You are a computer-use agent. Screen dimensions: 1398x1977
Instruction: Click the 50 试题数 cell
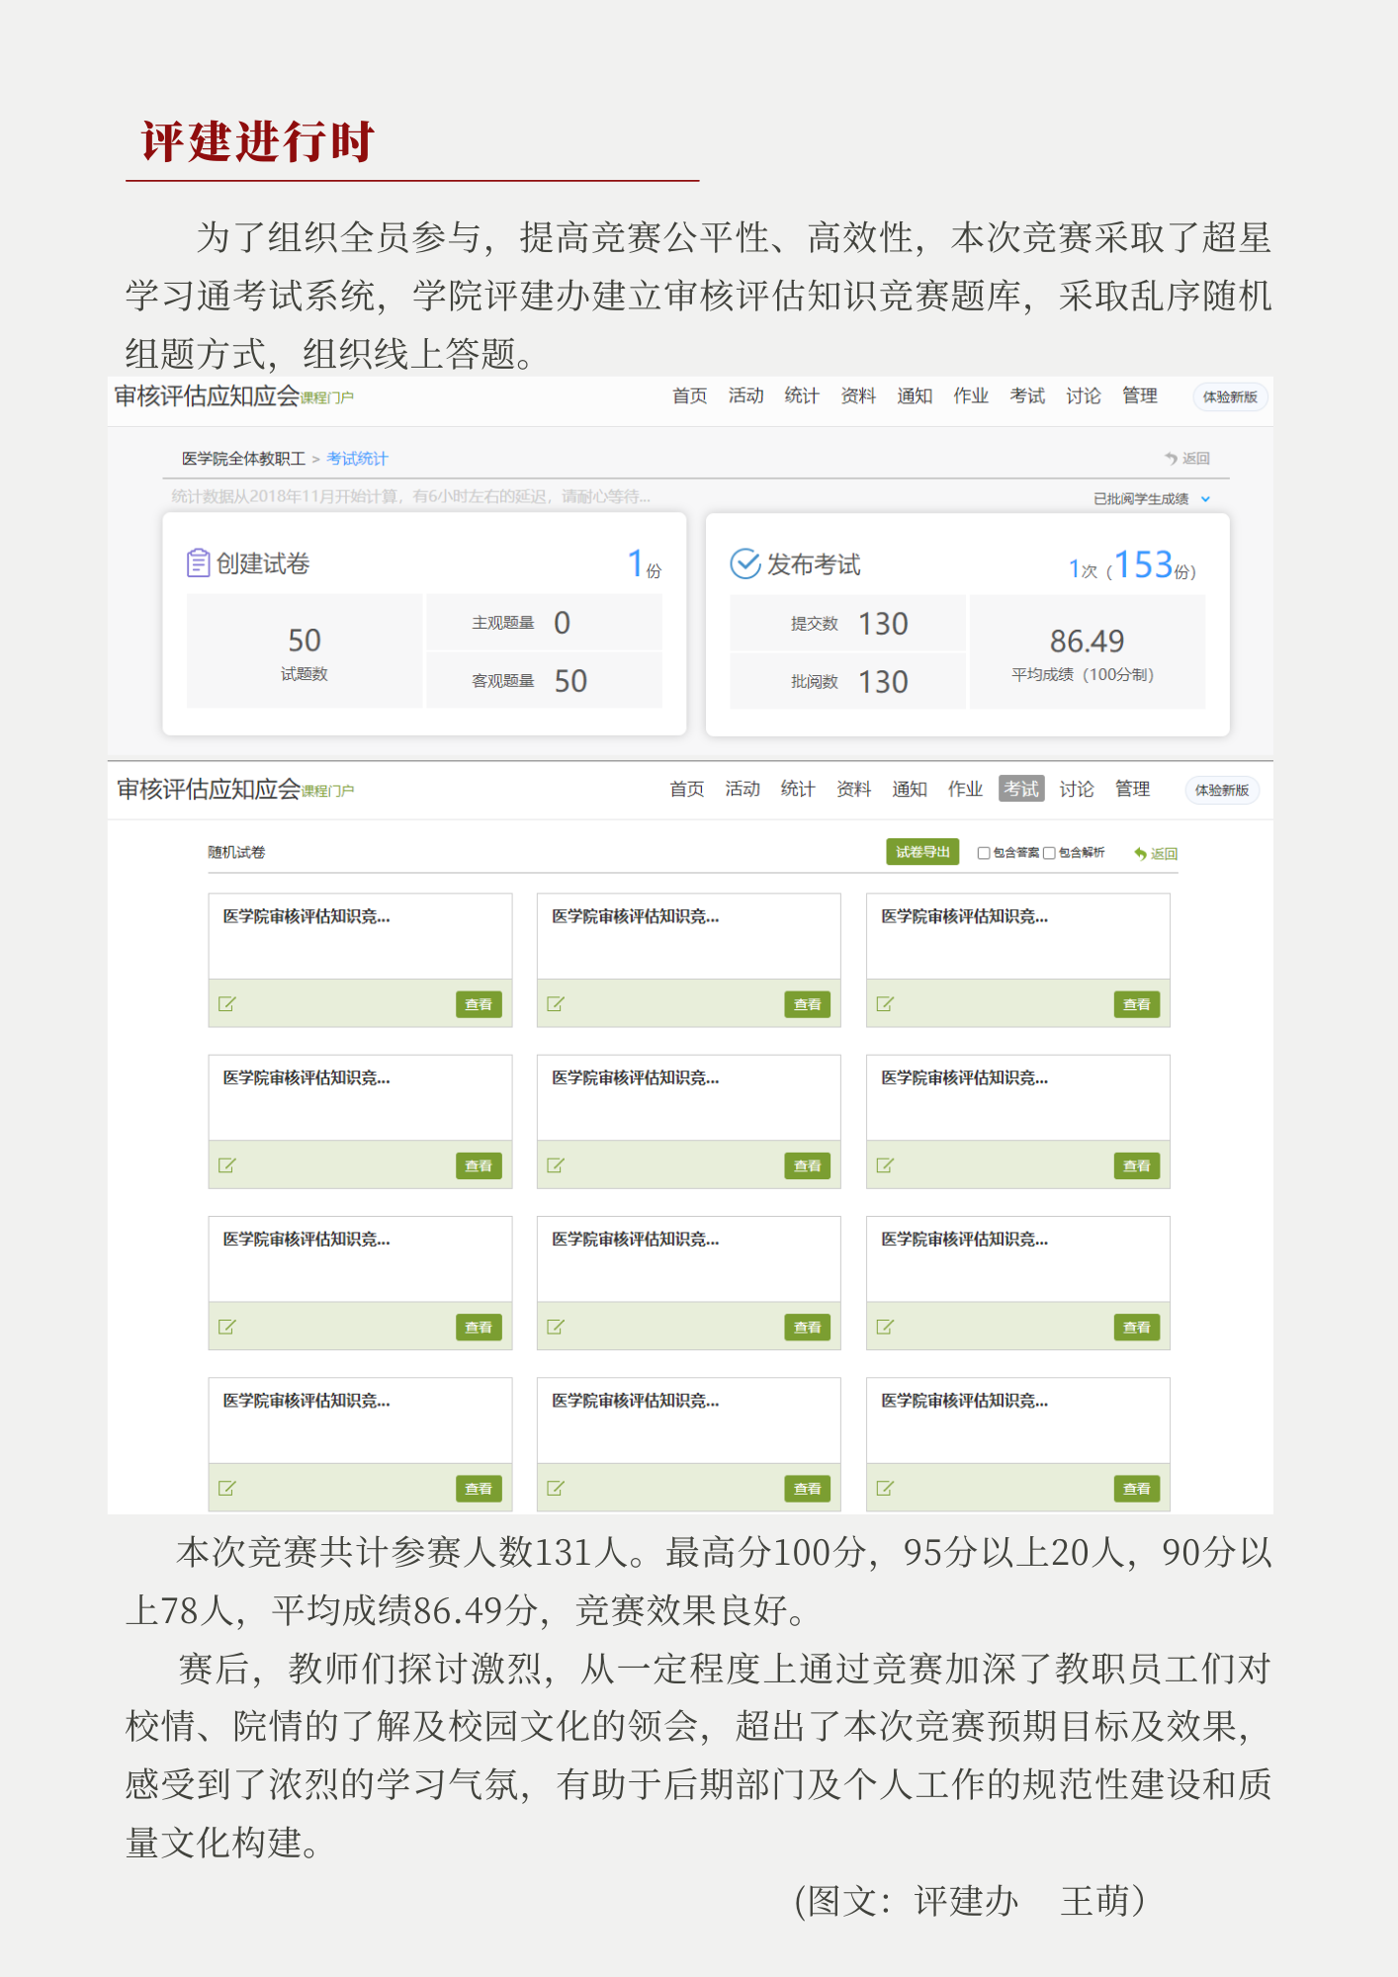[x=305, y=651]
